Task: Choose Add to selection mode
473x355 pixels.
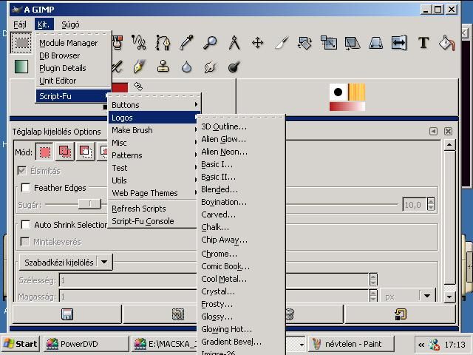Action: point(65,152)
